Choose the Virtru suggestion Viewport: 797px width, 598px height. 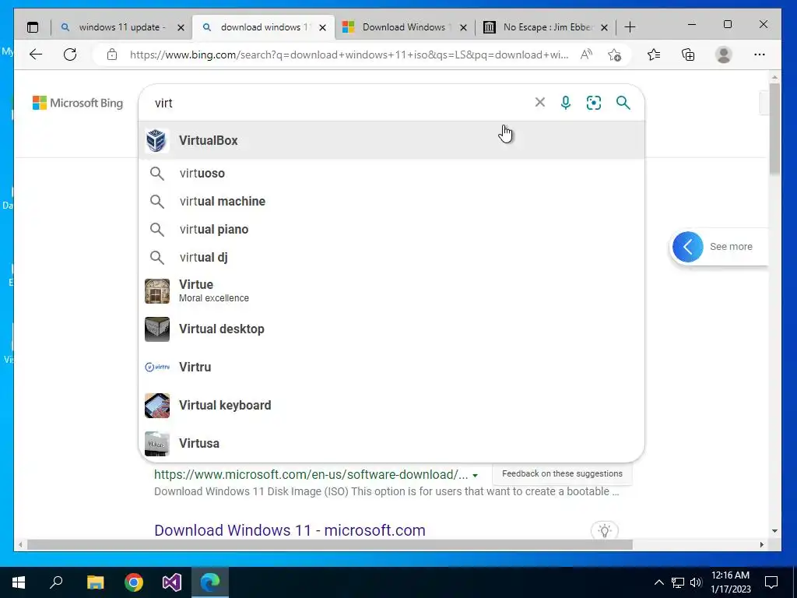click(x=391, y=368)
